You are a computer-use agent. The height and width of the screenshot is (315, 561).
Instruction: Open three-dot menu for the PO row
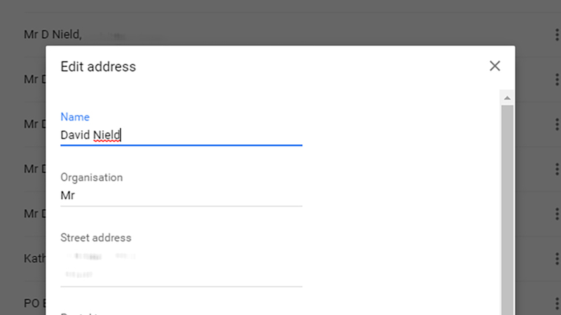(557, 303)
